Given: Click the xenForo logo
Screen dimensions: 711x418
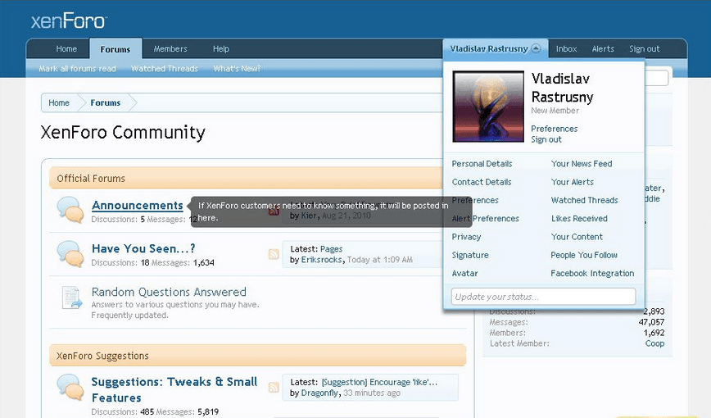Looking at the screenshot, I should tap(69, 20).
